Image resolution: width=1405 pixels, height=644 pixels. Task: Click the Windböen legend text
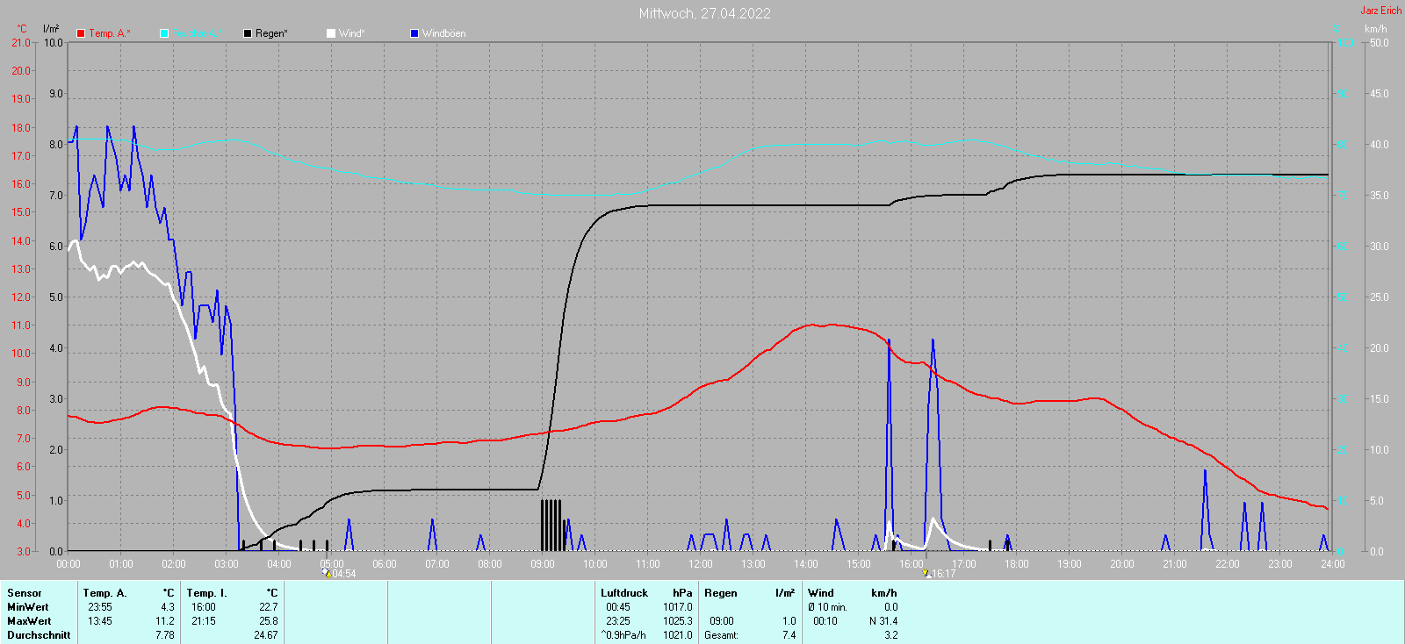(x=444, y=33)
